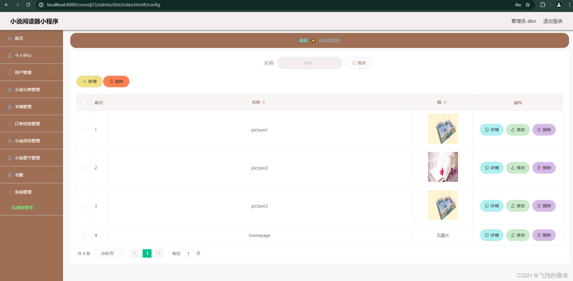Image resolution: width=573 pixels, height=281 pixels.
Task: Expand the 小说章节管理 menu chevron
Action: coord(55,158)
